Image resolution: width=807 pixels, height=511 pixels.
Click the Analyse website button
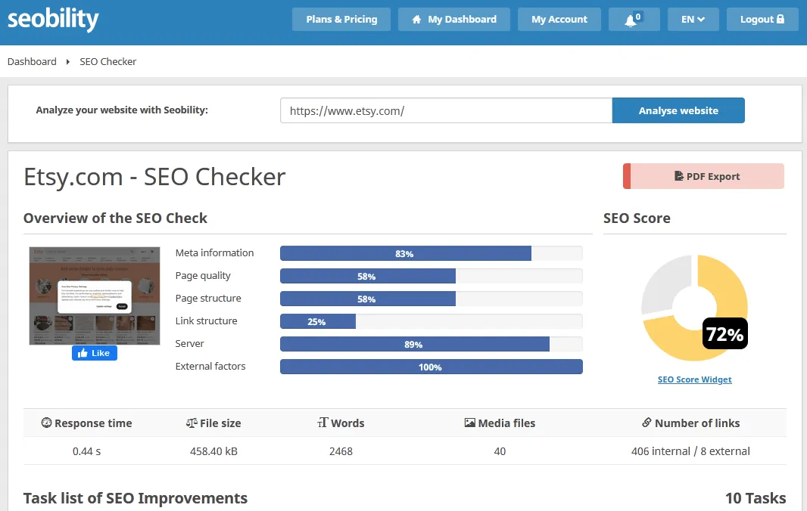(x=678, y=110)
